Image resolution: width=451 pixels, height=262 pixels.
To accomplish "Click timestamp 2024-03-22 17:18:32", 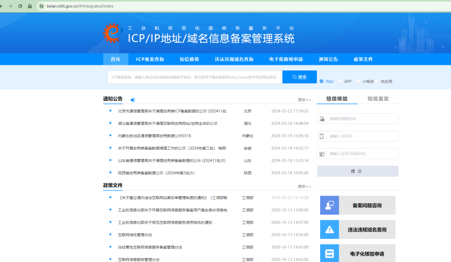I will tap(290, 111).
